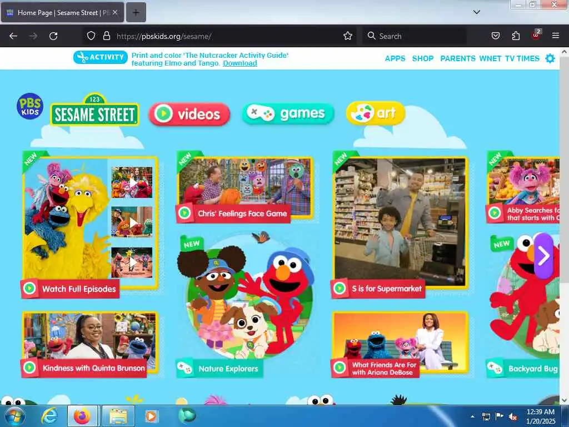The height and width of the screenshot is (427, 569).
Task: Click the browser Search box
Action: click(x=415, y=36)
